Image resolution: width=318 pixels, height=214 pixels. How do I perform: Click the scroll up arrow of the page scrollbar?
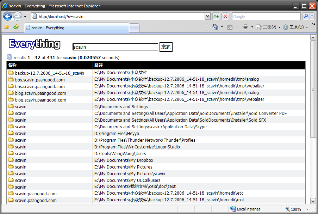[313, 38]
